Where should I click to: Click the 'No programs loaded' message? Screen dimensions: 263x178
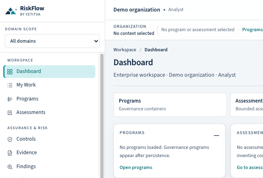(164, 151)
